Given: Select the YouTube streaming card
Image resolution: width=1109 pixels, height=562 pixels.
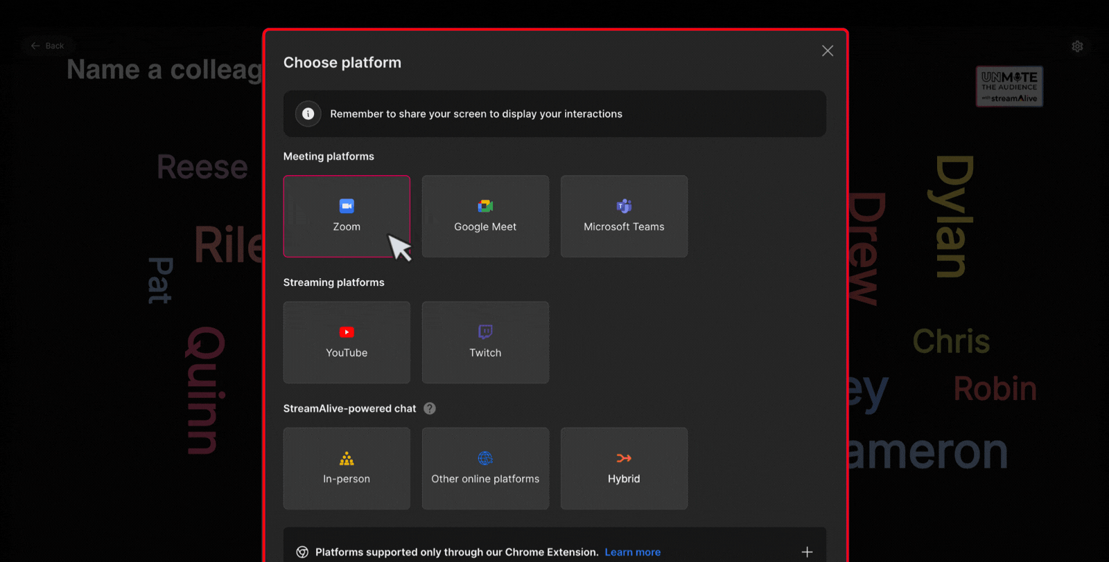Looking at the screenshot, I should click(x=347, y=342).
